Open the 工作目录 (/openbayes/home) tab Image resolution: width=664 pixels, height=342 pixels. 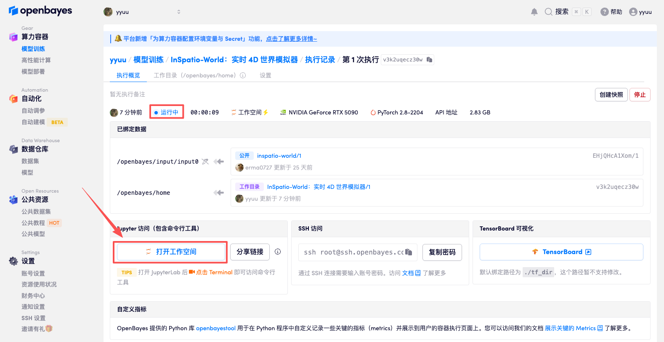194,75
